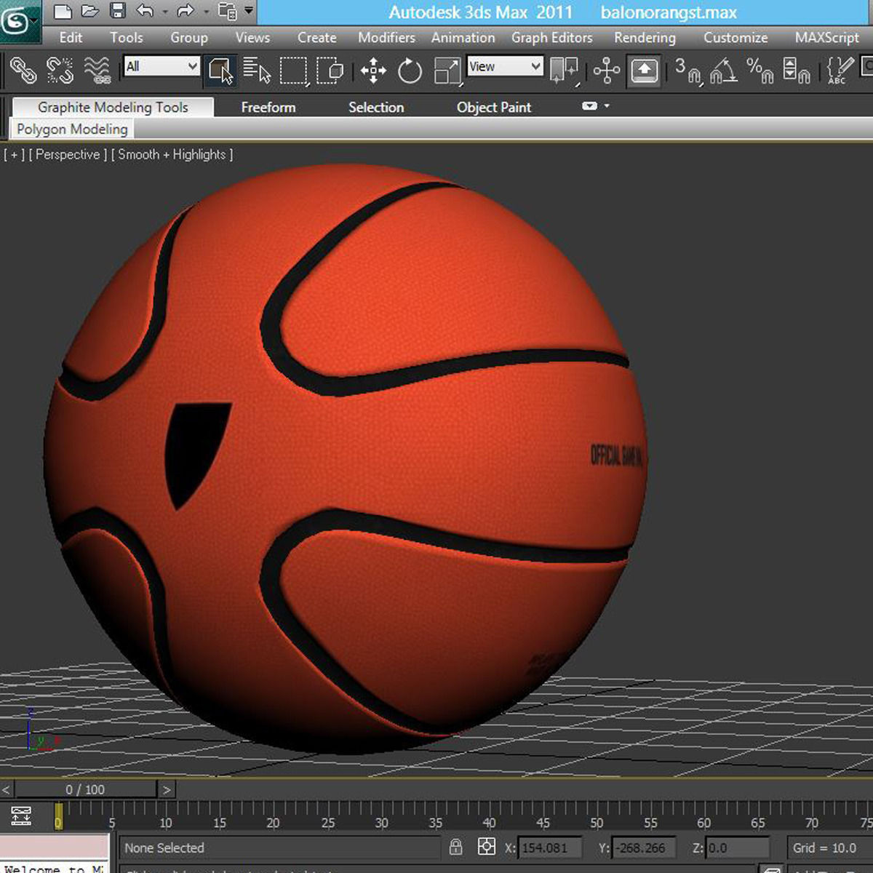Open the Project Folder icon in the quick access bar
This screenshot has width=873, height=873.
click(x=228, y=12)
